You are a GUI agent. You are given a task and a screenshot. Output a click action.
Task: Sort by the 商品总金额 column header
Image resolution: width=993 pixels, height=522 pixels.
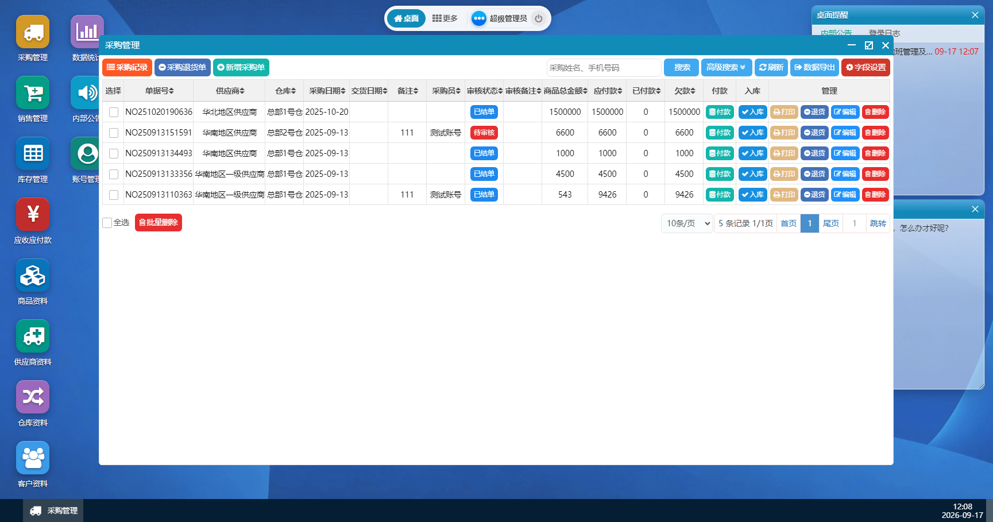point(565,91)
